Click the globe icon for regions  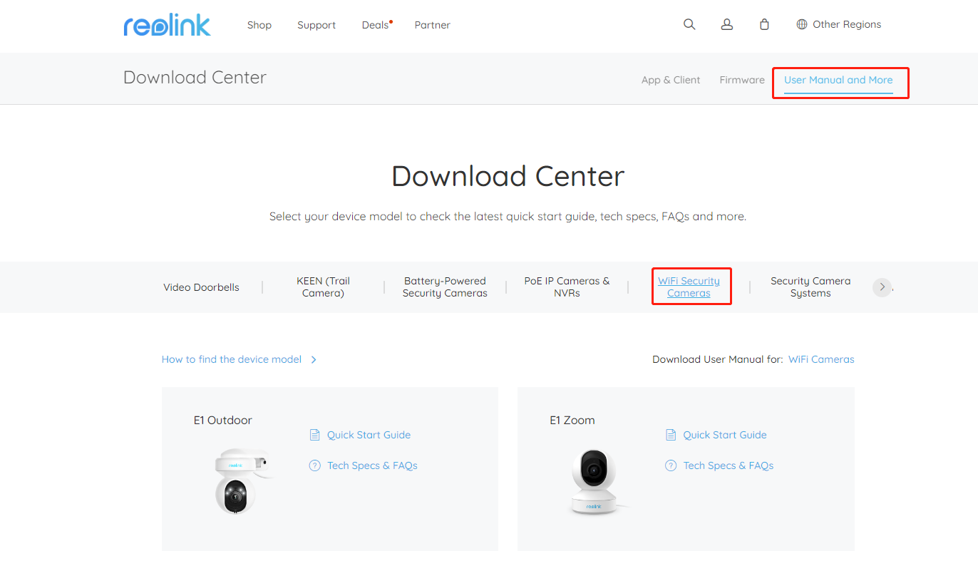pos(802,24)
